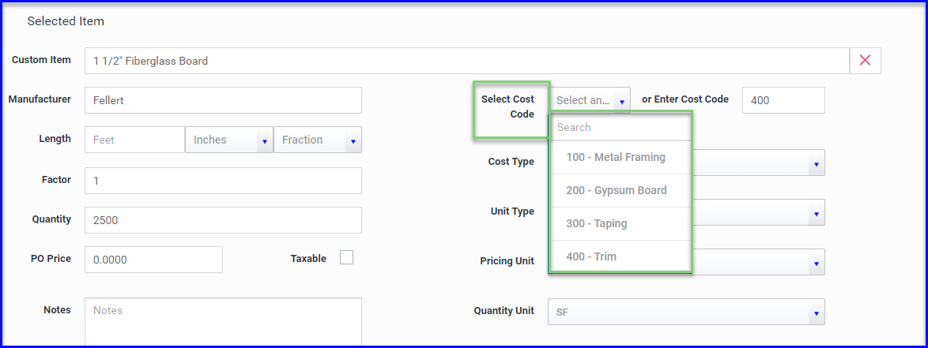Clear the custom item with the red X
The width and height of the screenshot is (928, 348).
coord(866,60)
